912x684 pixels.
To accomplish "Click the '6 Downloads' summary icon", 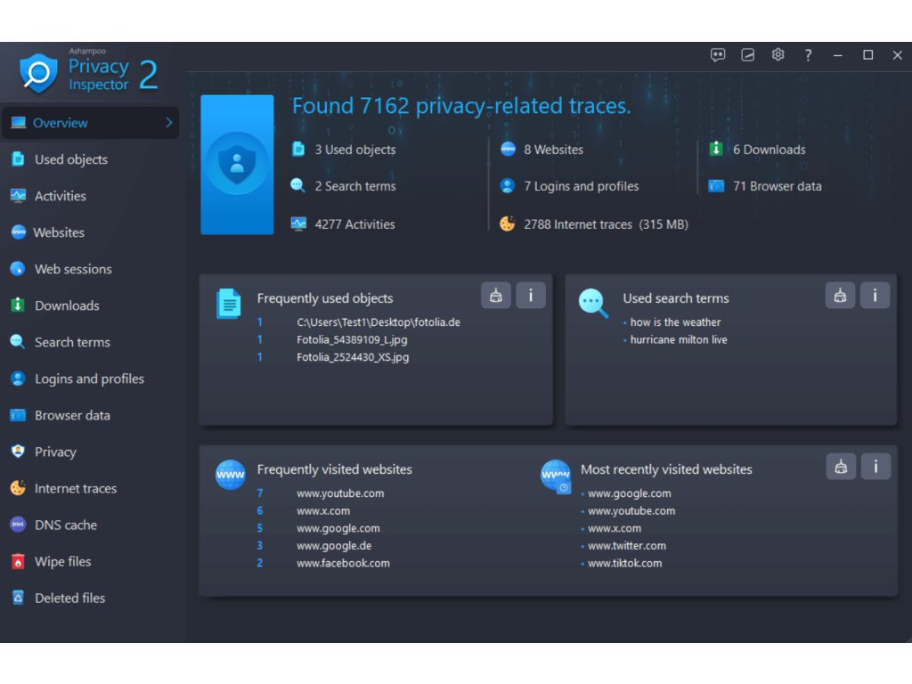I will click(x=716, y=150).
